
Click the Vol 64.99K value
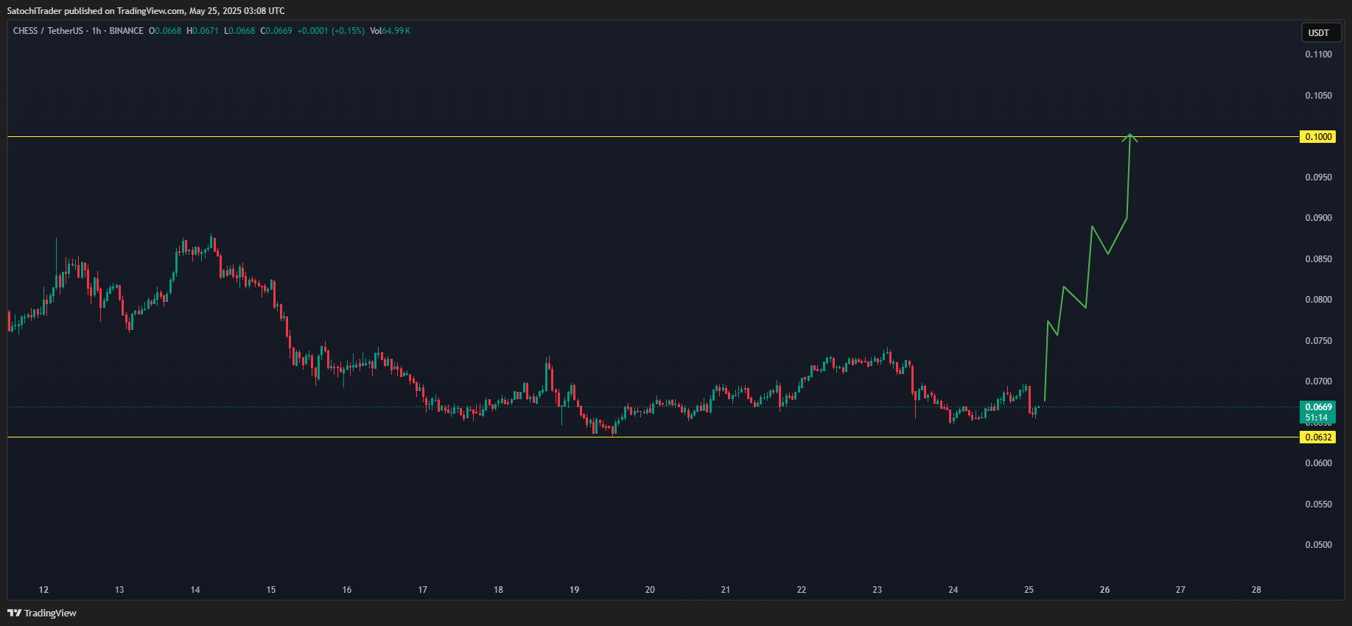point(390,31)
